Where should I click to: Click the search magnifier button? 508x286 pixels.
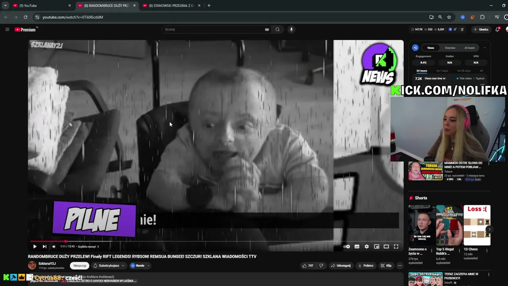(277, 29)
